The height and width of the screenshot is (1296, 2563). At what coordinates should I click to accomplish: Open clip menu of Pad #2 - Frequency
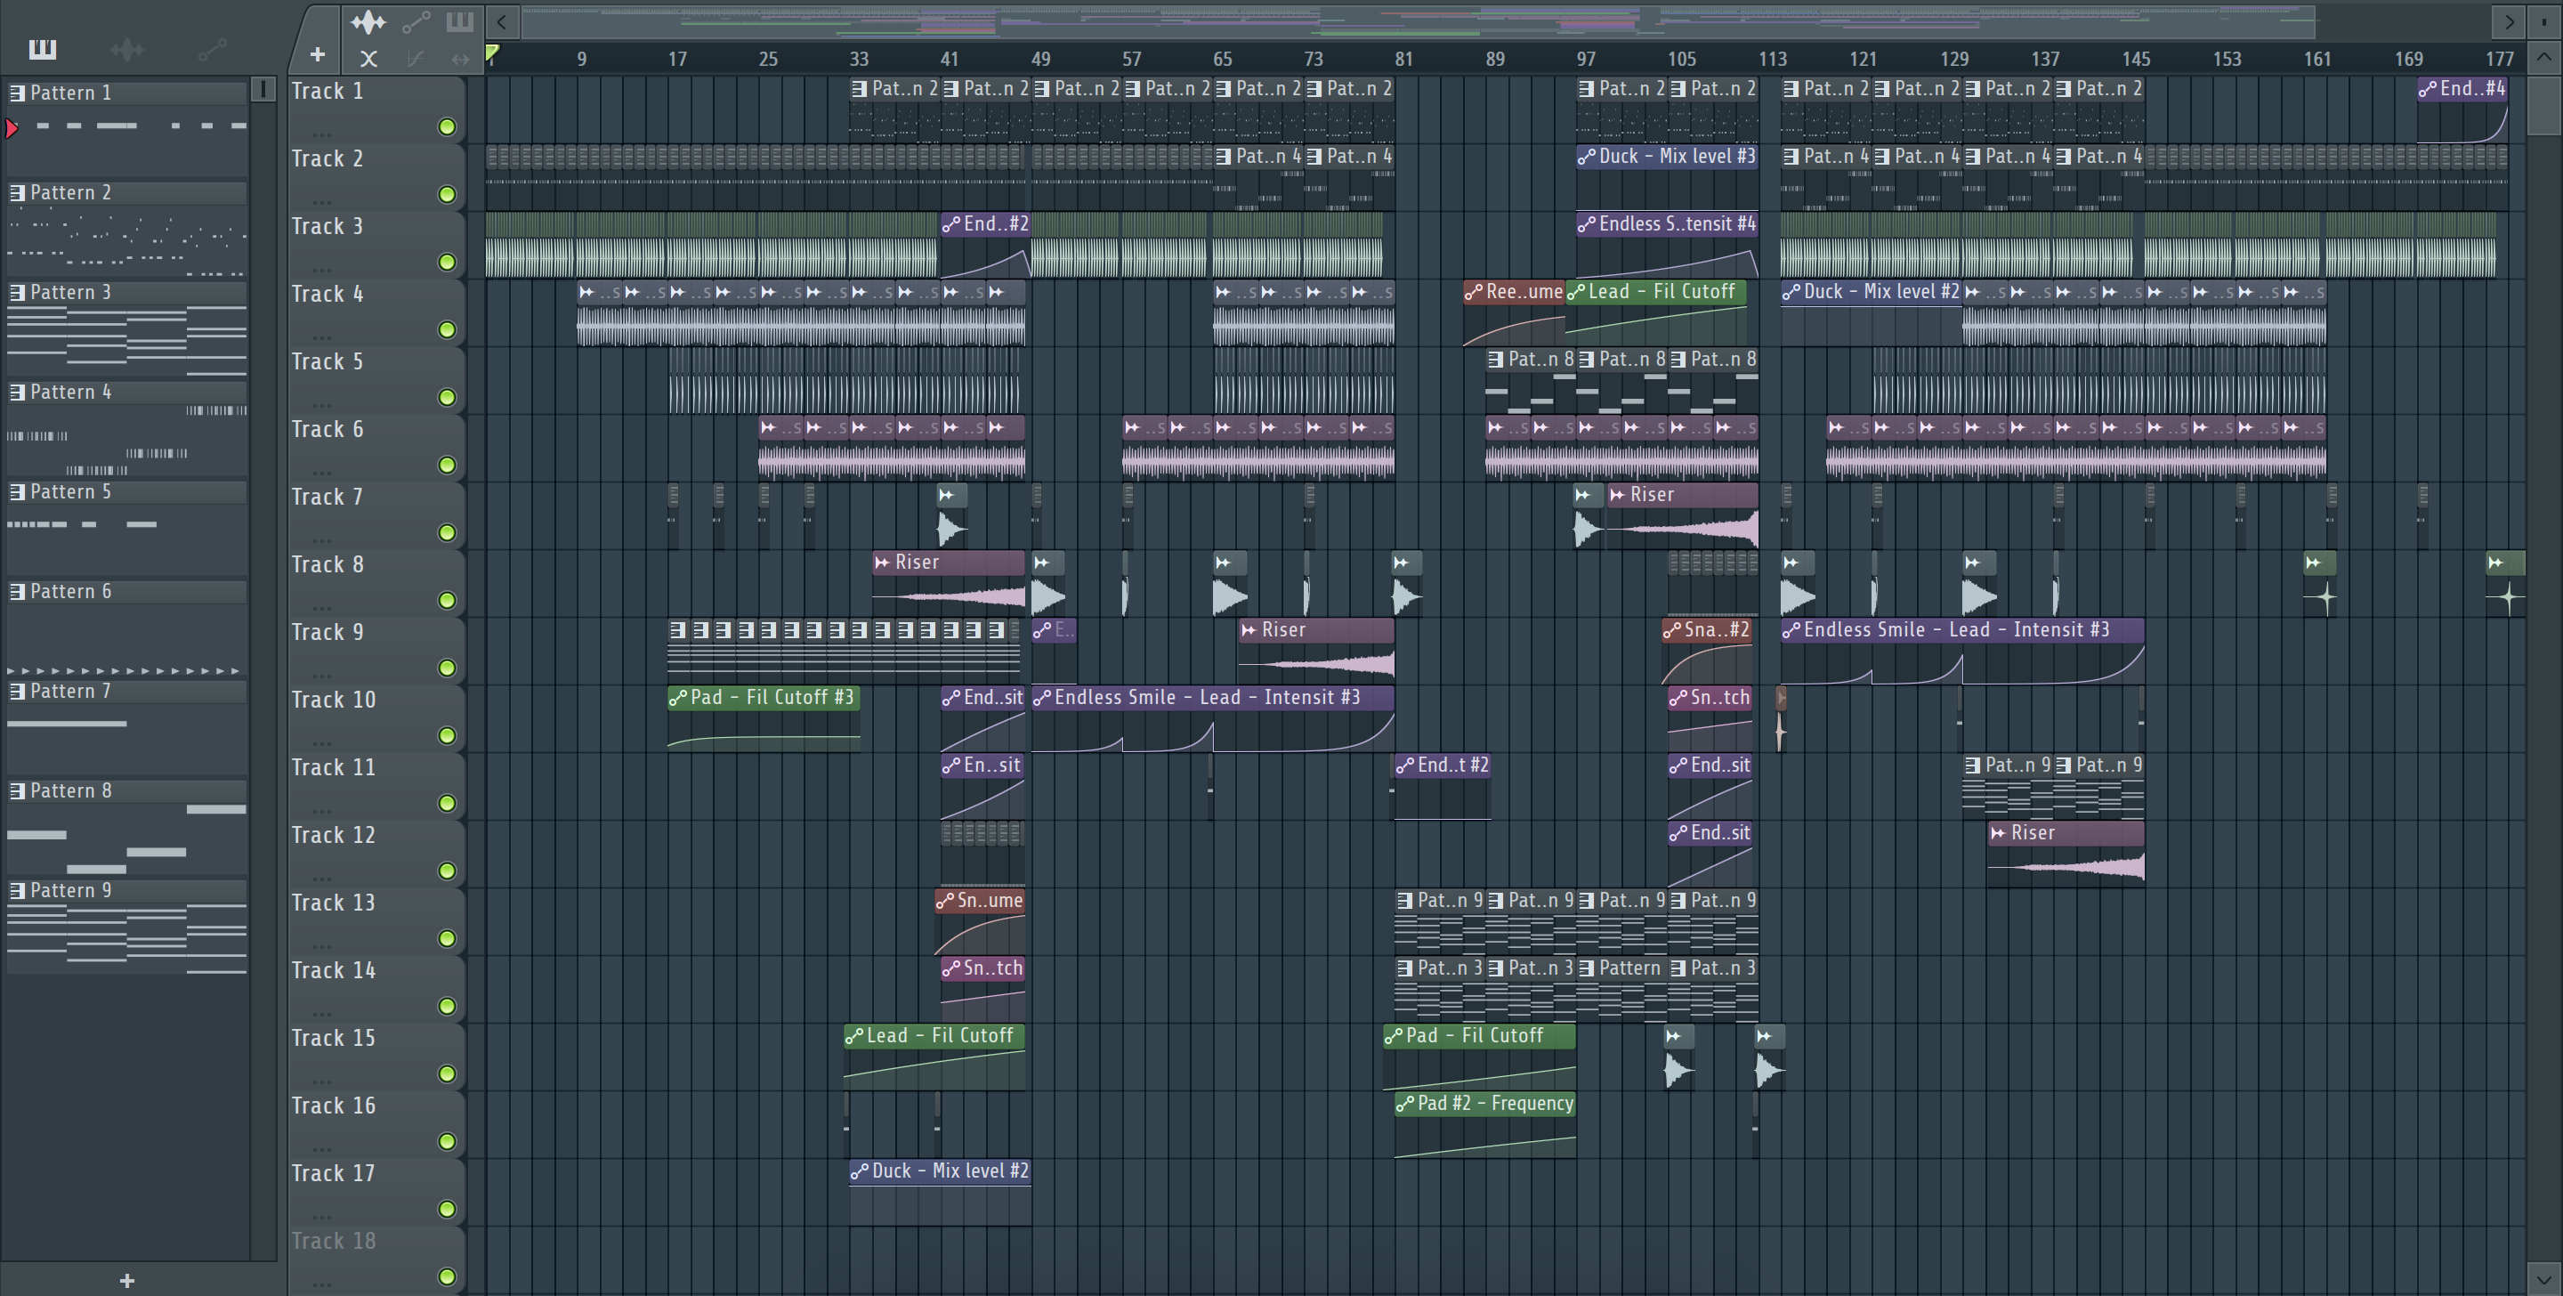pos(1405,1103)
